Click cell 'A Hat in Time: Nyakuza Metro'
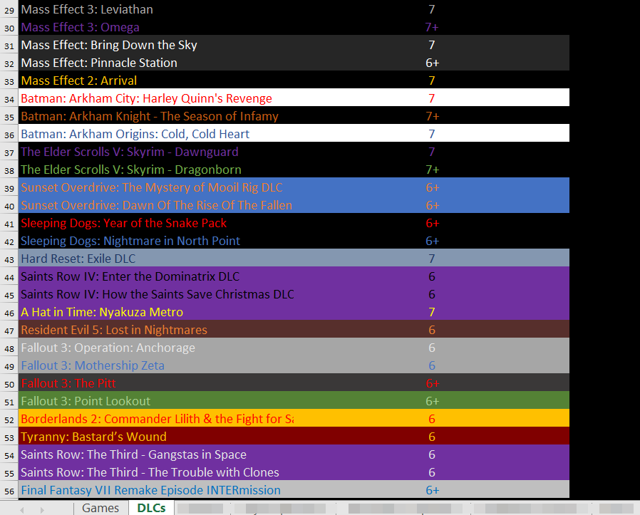Image resolution: width=640 pixels, height=515 pixels. tap(156, 312)
